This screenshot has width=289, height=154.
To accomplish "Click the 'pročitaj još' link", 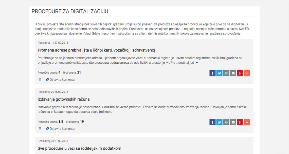I will [186, 63].
